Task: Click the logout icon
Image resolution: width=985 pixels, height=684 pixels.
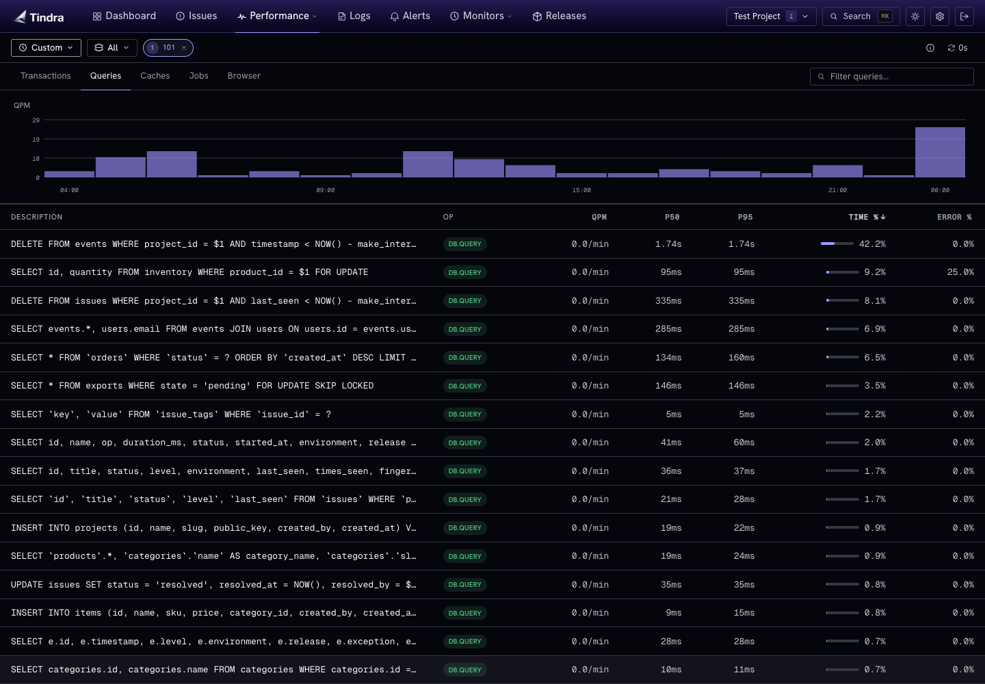Action: [x=964, y=16]
